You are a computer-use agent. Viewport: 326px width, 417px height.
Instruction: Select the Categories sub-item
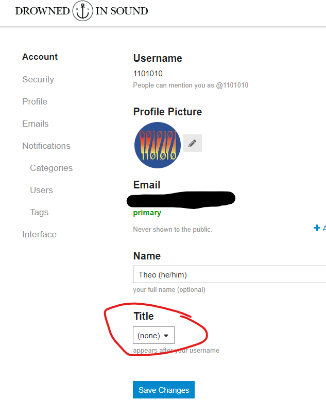click(x=52, y=168)
